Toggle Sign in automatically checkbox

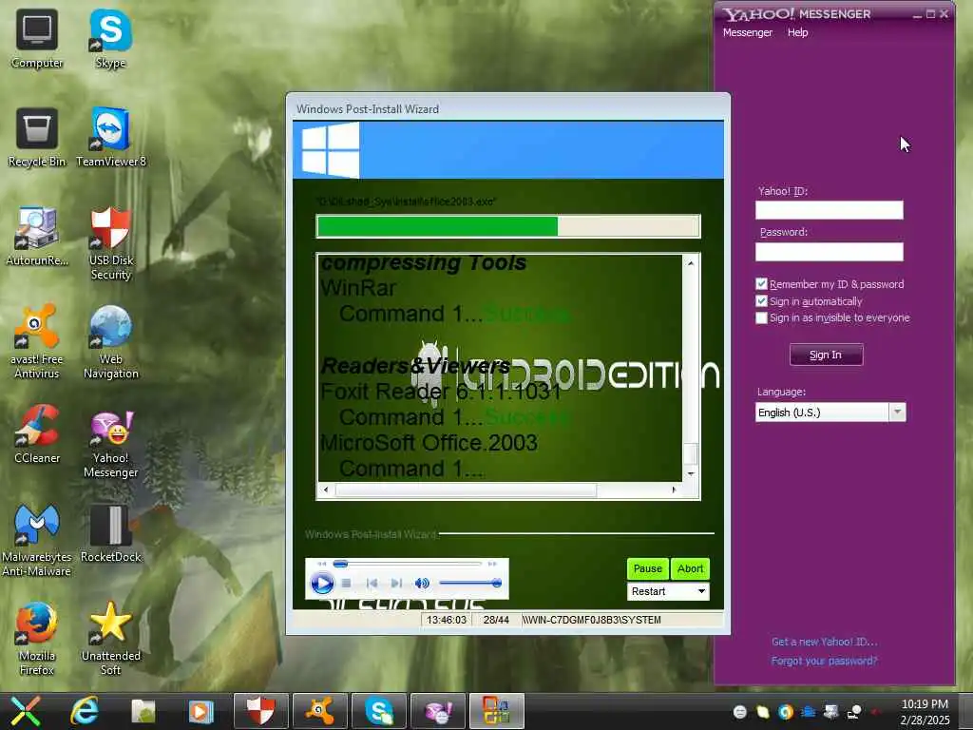pos(761,301)
